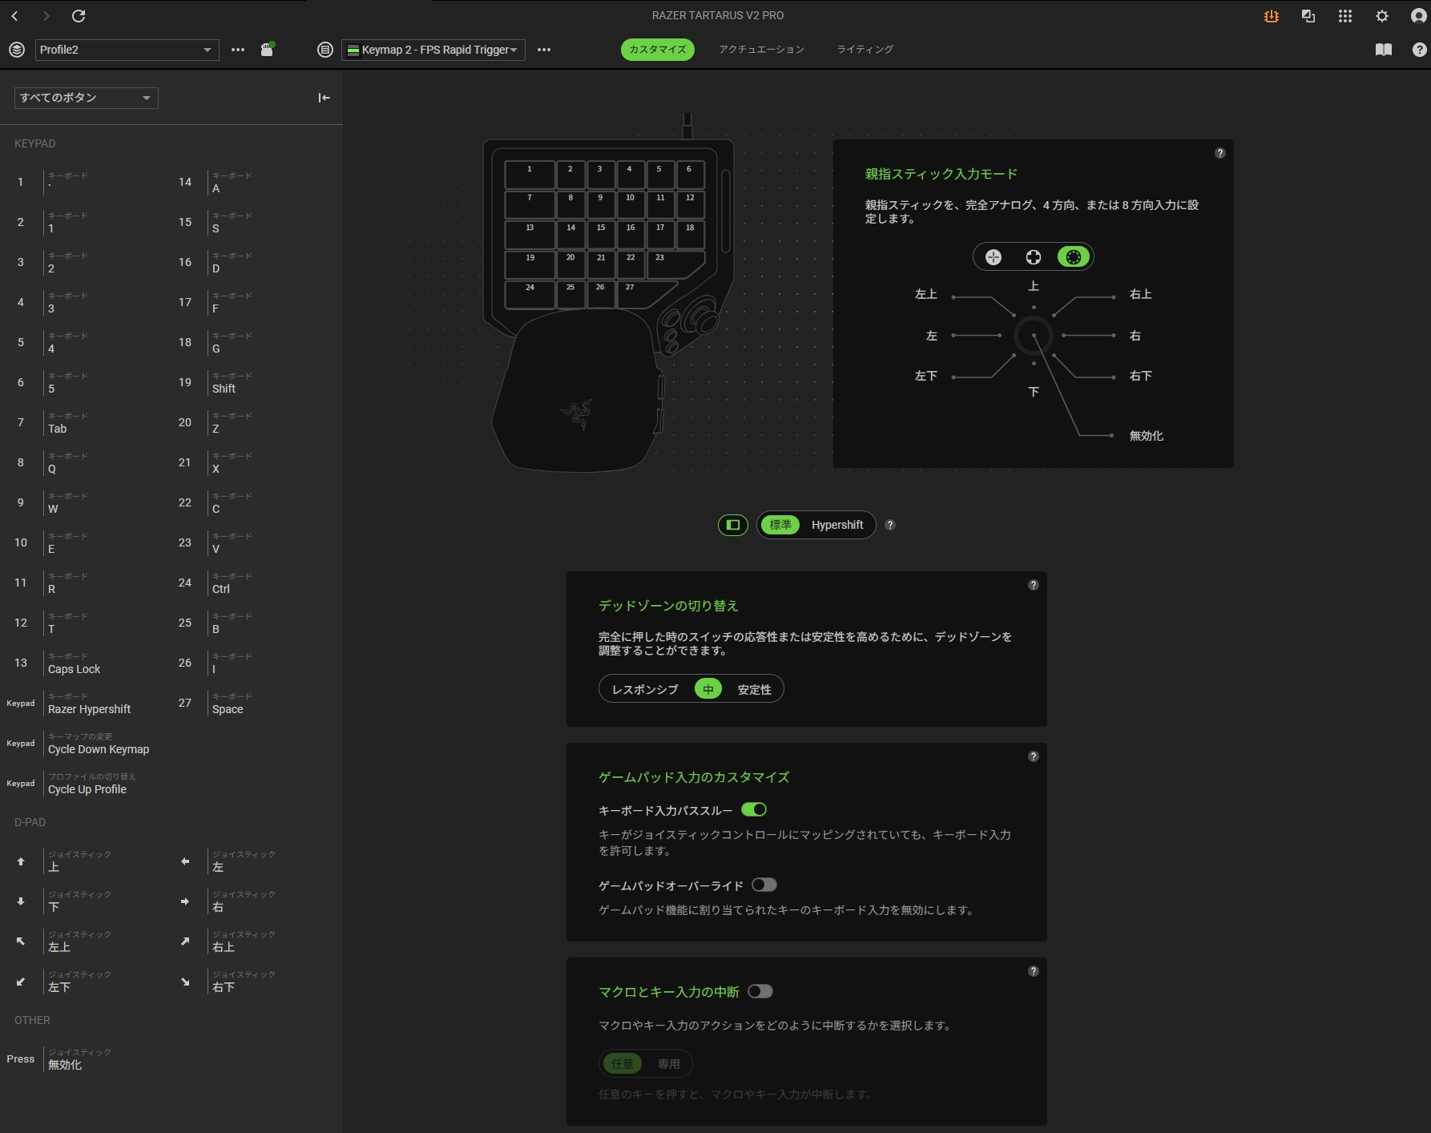1431x1133 pixels.
Task: Set deadzone to 中
Action: (708, 689)
